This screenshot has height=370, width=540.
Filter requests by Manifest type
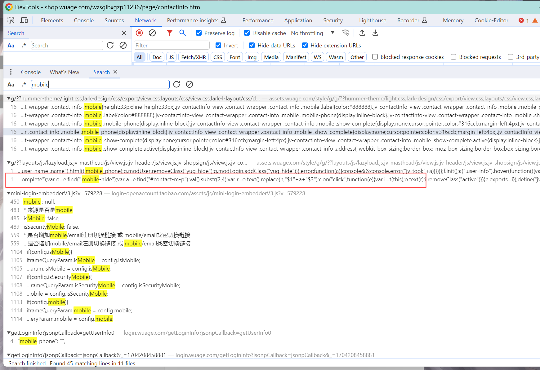pos(296,57)
